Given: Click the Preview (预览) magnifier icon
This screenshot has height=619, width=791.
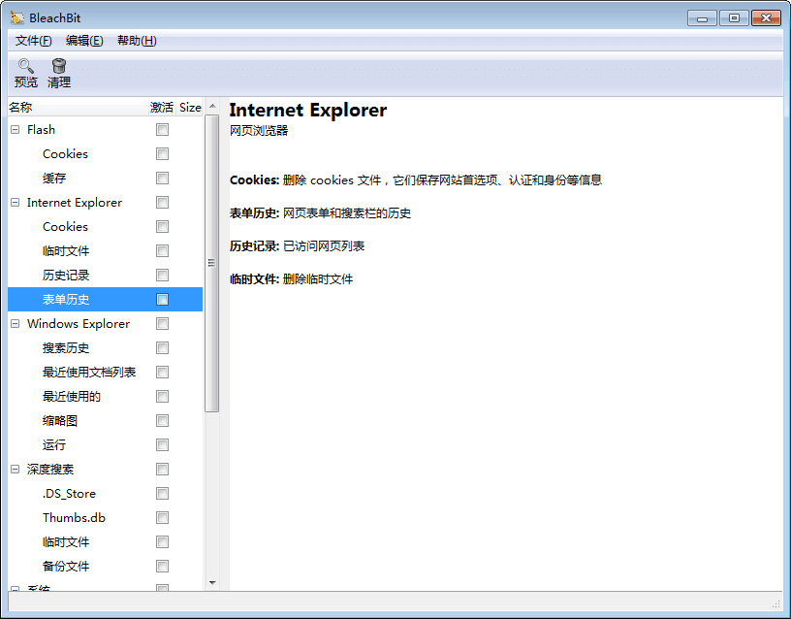Looking at the screenshot, I should tap(26, 66).
